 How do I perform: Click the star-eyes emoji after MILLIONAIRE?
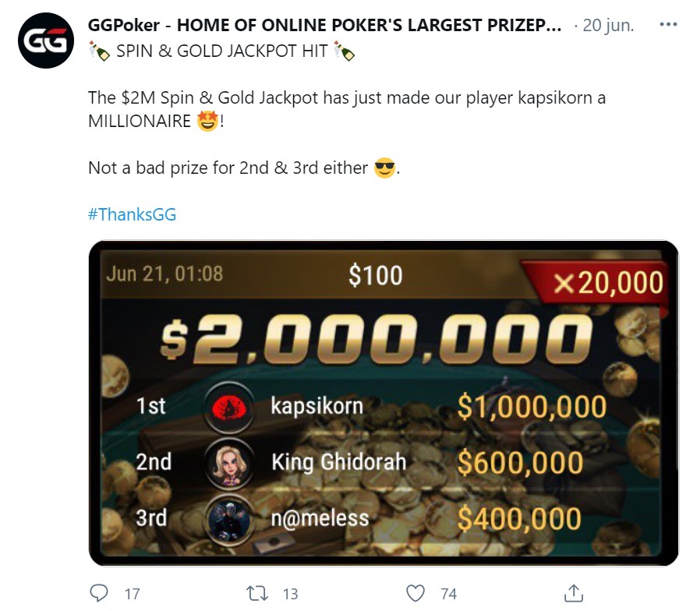207,121
